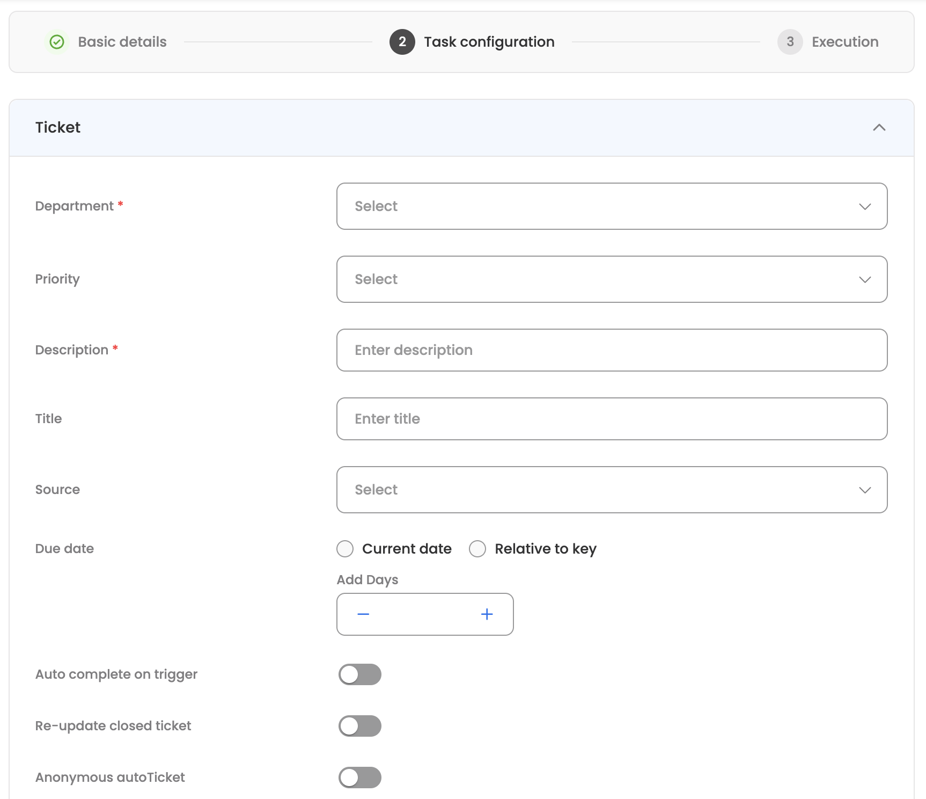Toggle Re-update closed ticket switch
Screen dimensions: 926x799
359,726
